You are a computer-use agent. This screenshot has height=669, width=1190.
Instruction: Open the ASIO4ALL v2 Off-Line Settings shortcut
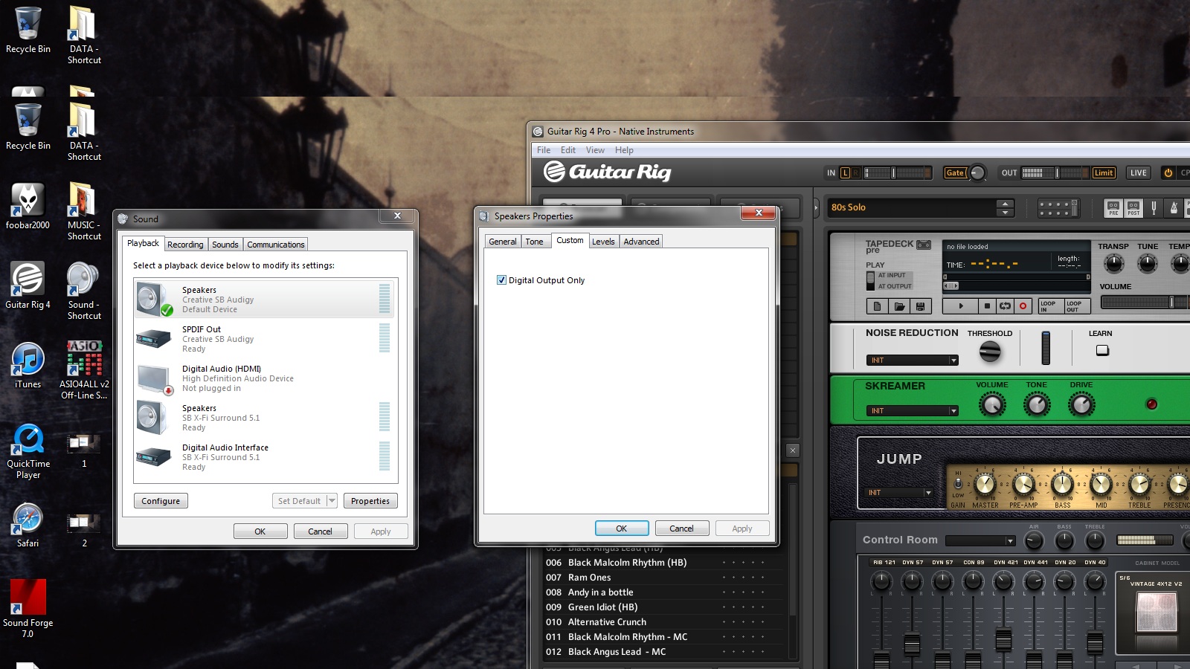pos(84,369)
